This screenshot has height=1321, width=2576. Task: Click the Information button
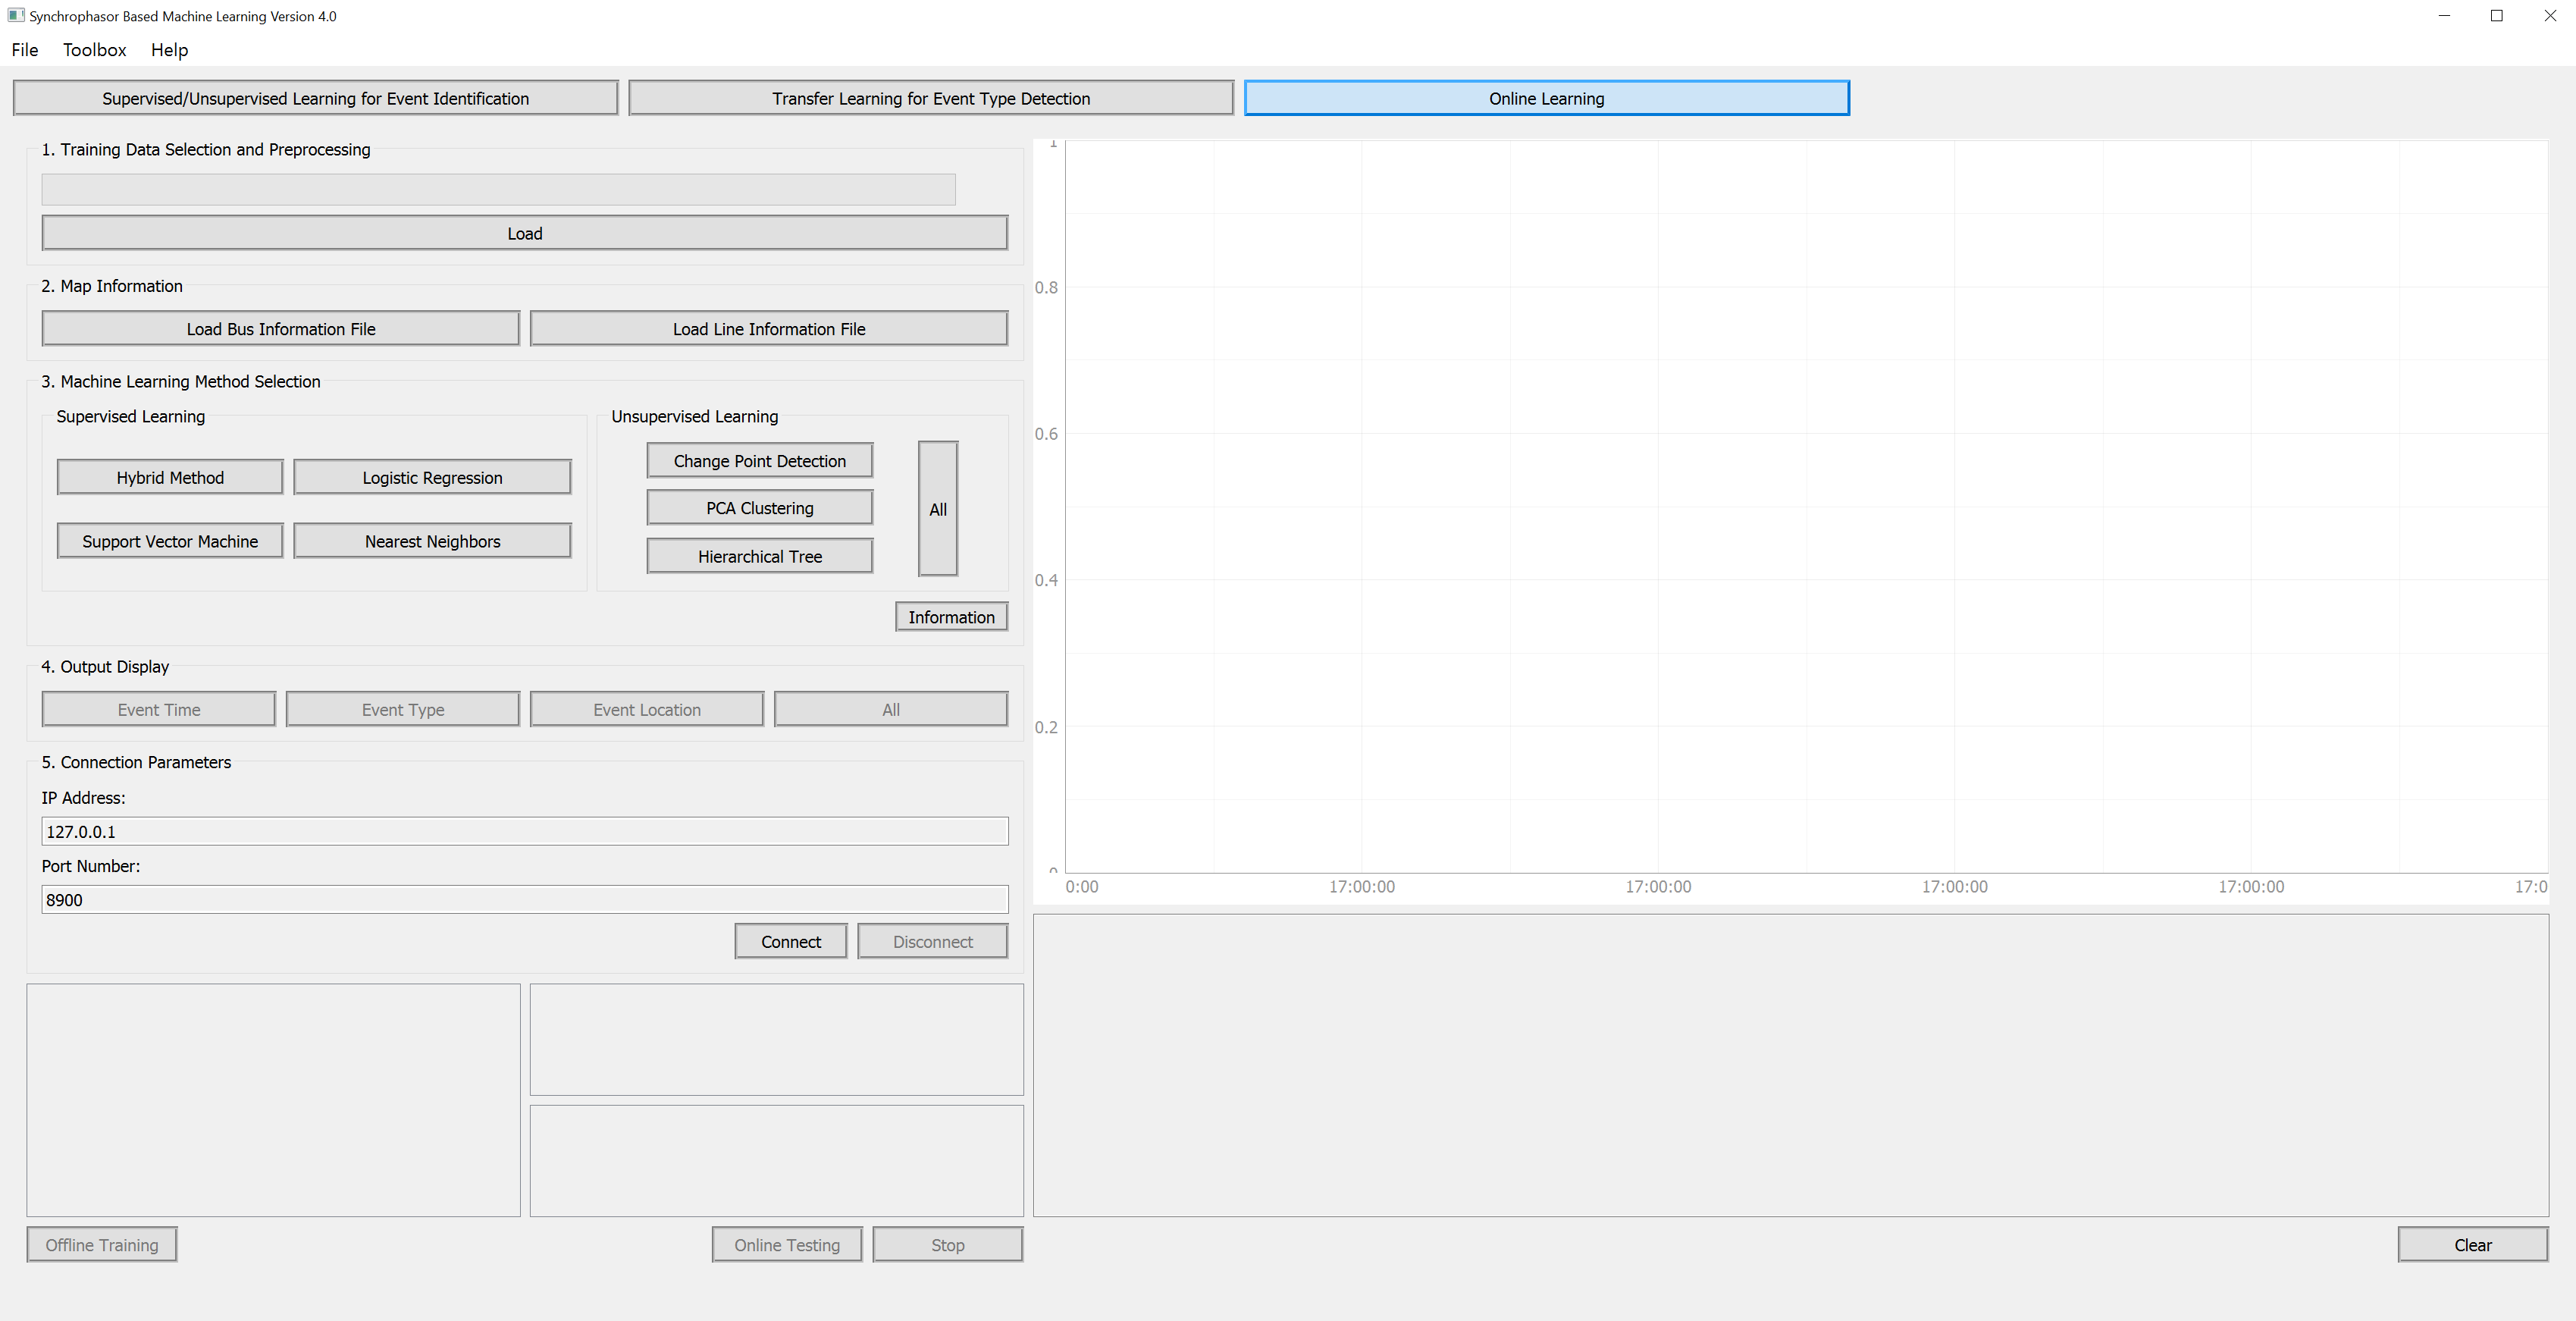click(x=950, y=617)
